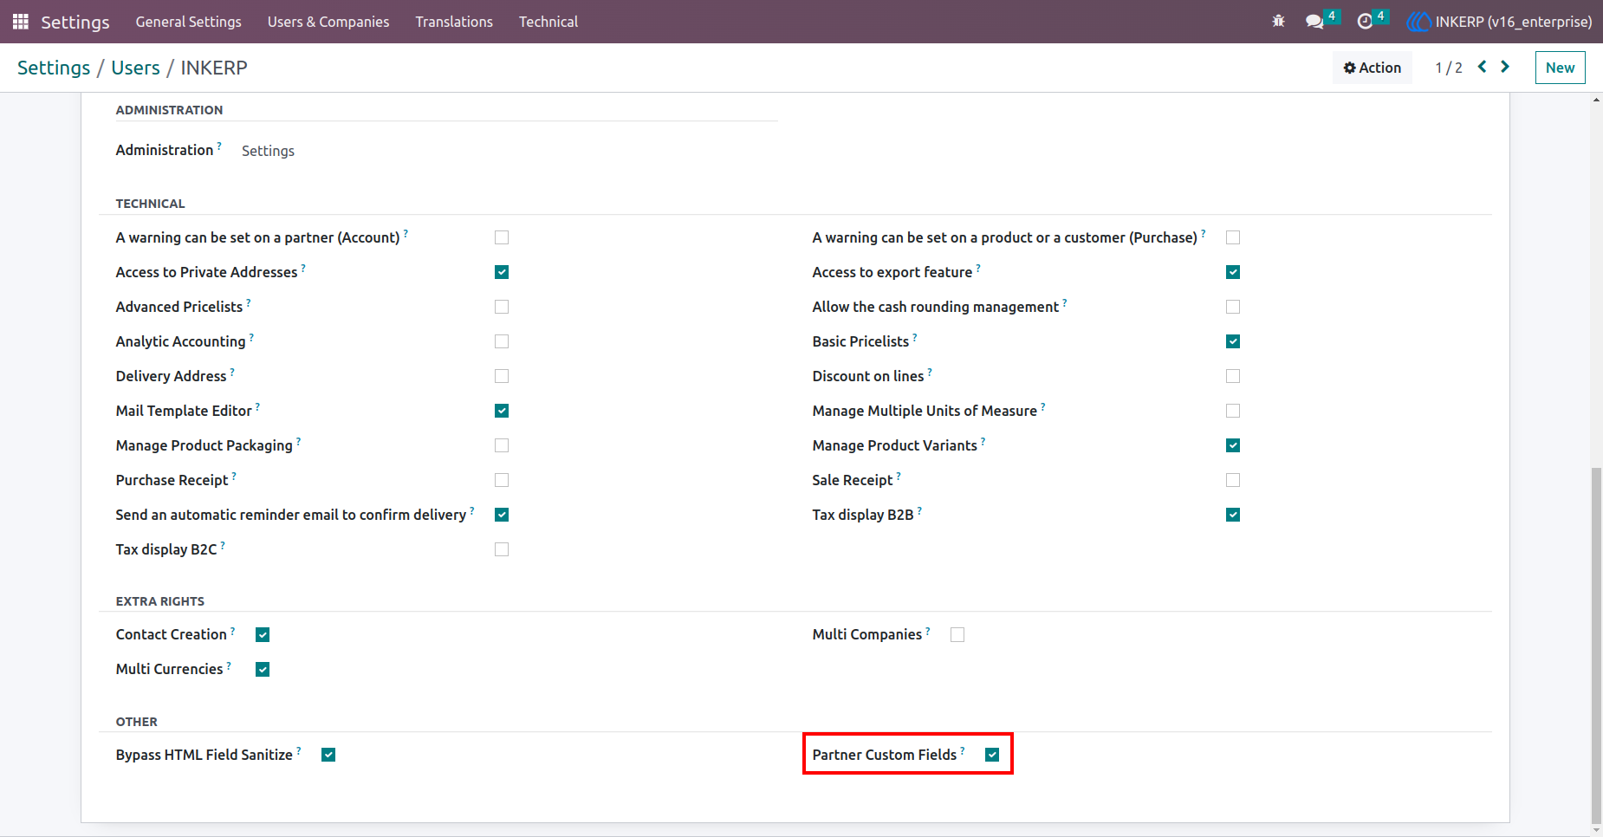Show help tooltip for Administration

pyautogui.click(x=219, y=146)
